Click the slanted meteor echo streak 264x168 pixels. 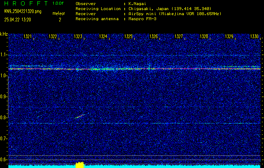[x=80, y=116]
